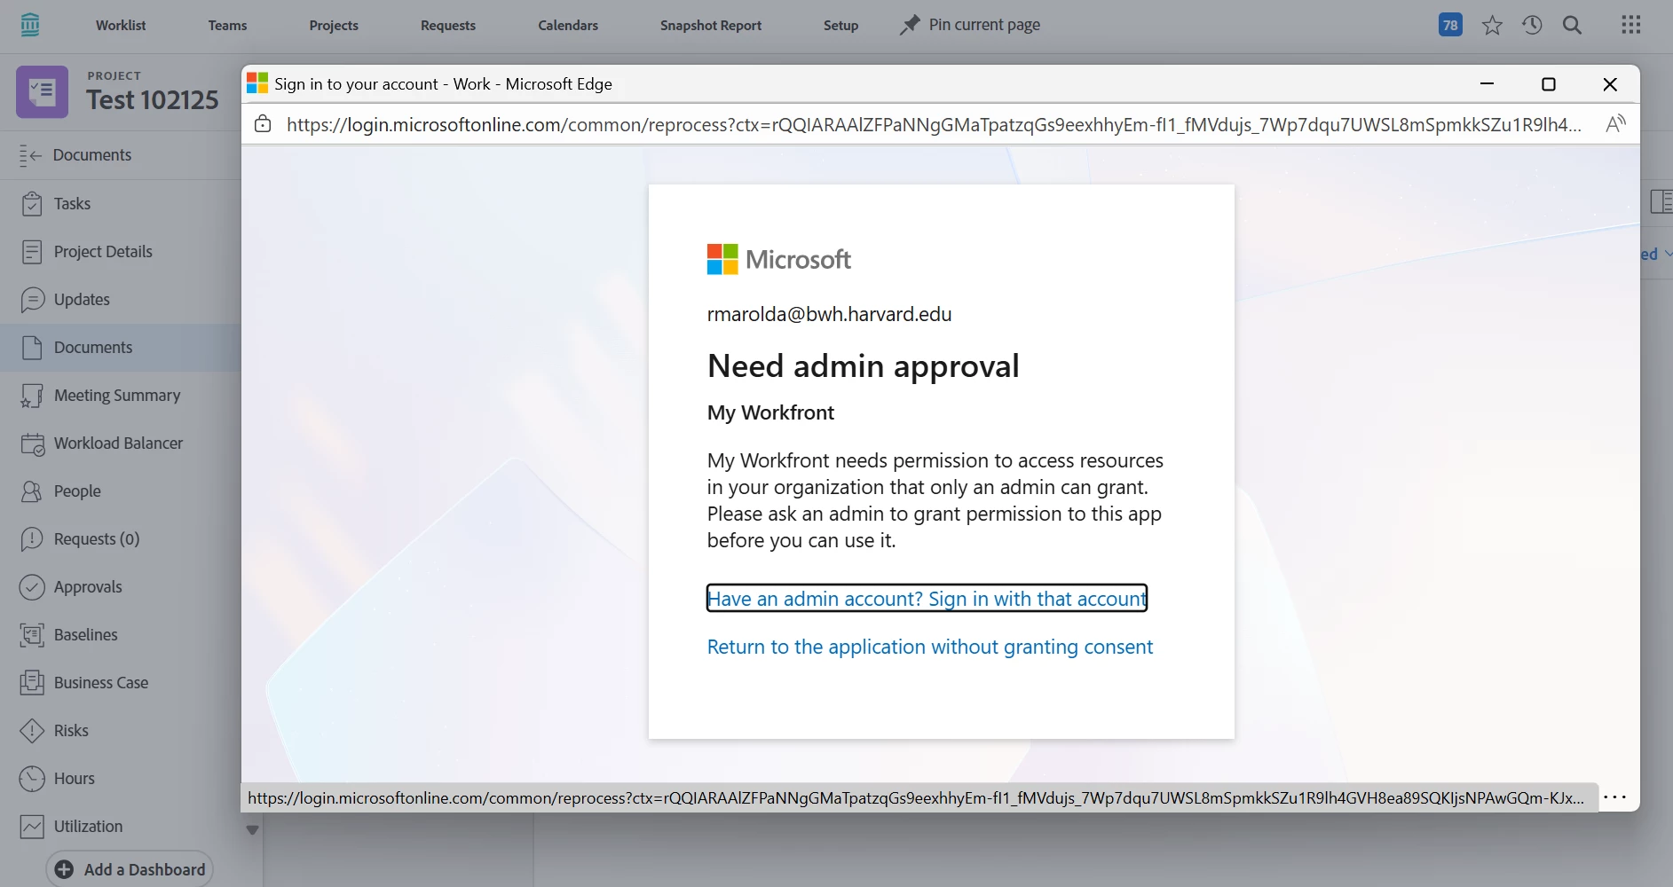Go to Projects in top navigation

click(334, 25)
